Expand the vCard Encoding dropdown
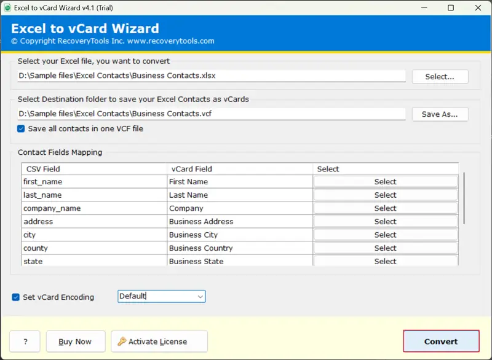 [200, 297]
